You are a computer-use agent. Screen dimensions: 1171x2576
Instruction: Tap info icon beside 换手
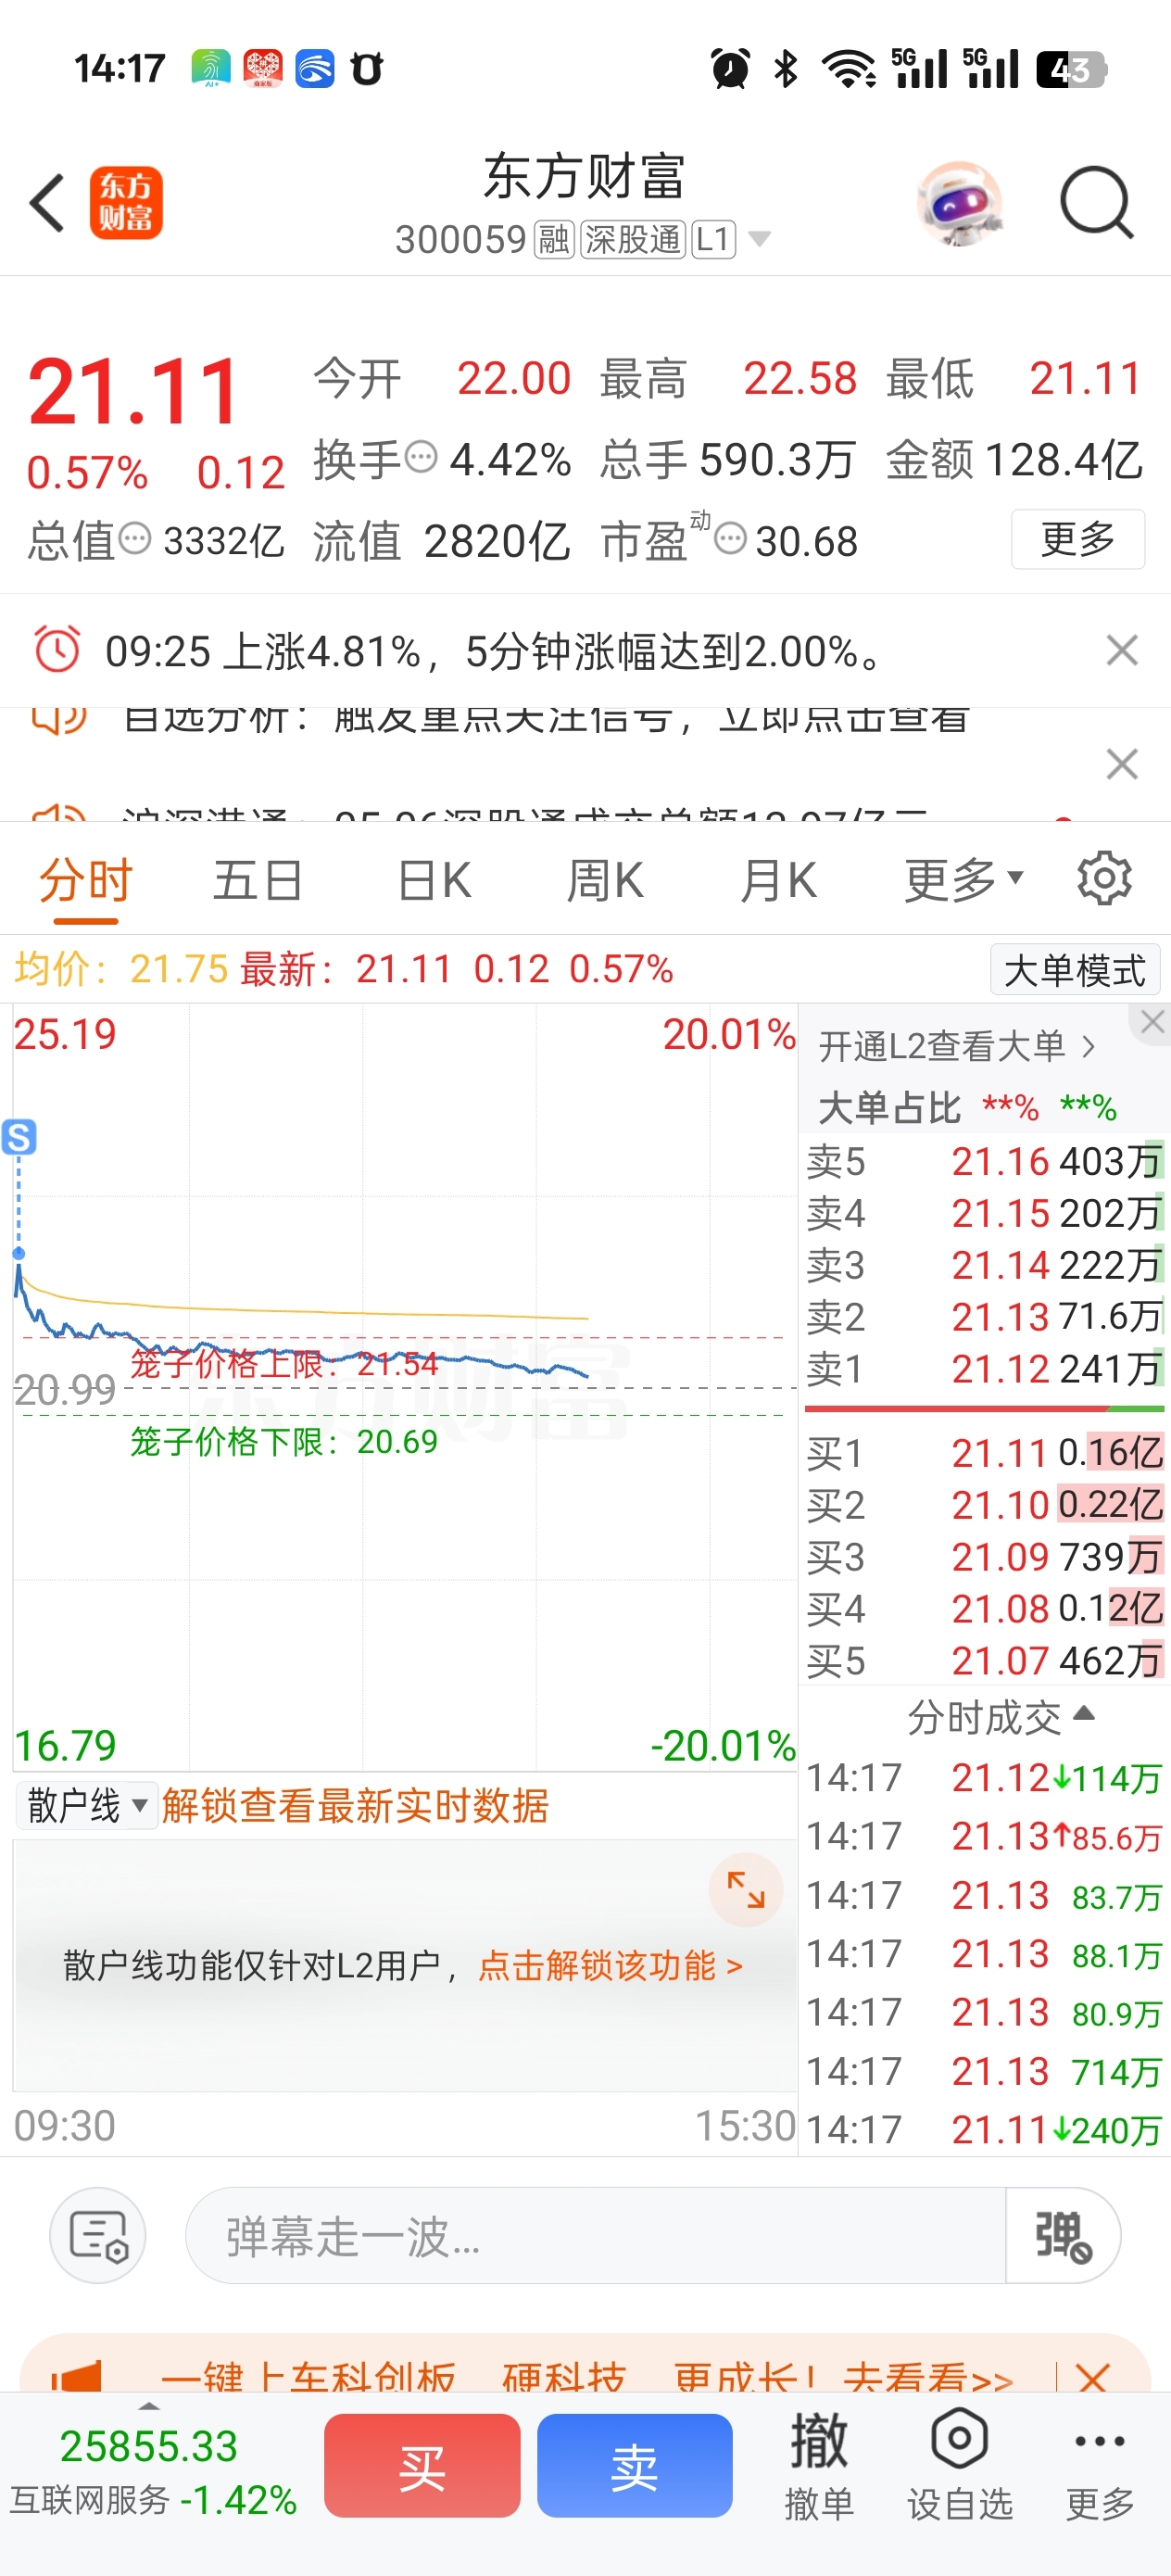[x=421, y=458]
